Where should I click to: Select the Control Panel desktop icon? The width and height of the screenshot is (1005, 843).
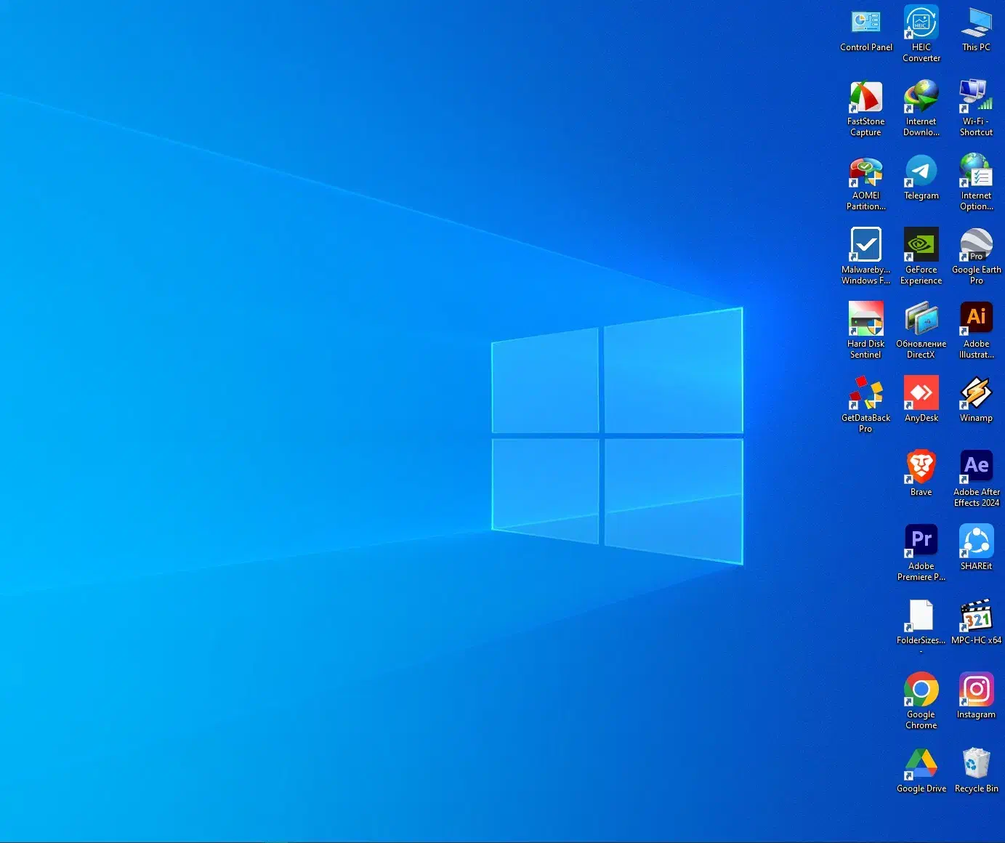(x=865, y=24)
